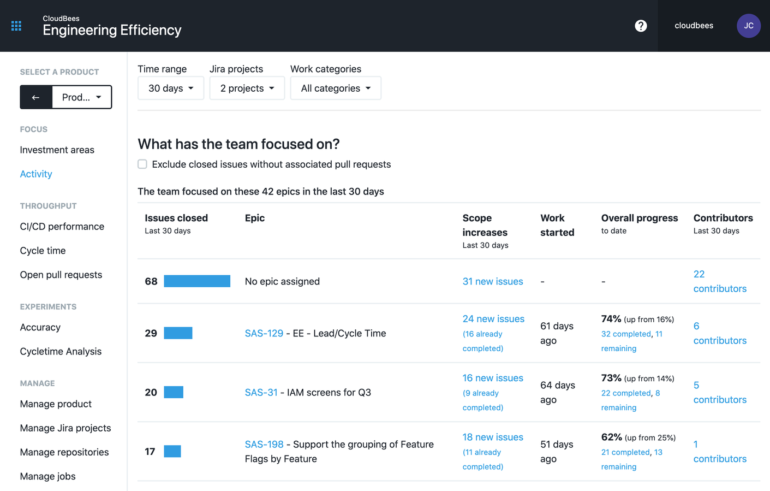This screenshot has height=491, width=770.
Task: Open the Open pull requests page
Action: coord(61,275)
